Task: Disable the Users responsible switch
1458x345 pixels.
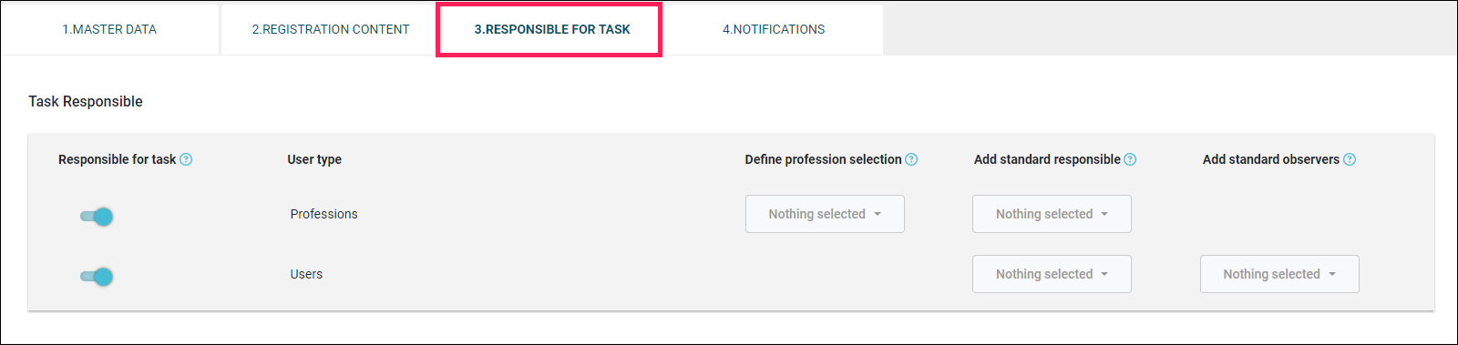Action: click(96, 277)
